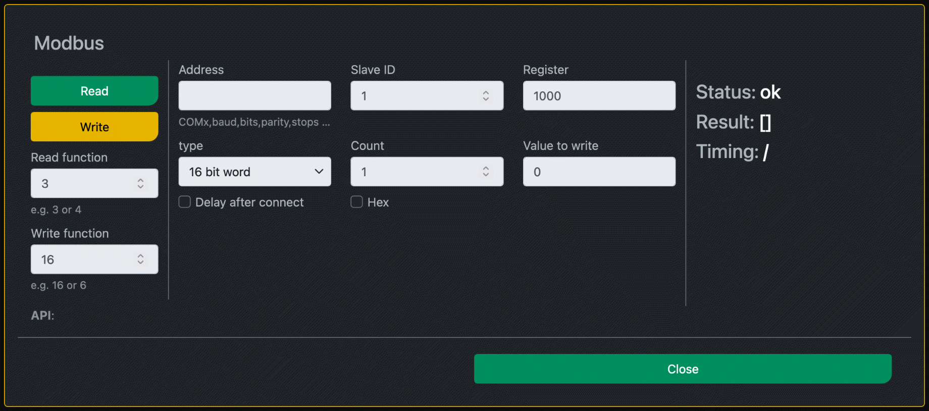Click the Write function stepper arrows
This screenshot has height=411, width=929.
[140, 259]
